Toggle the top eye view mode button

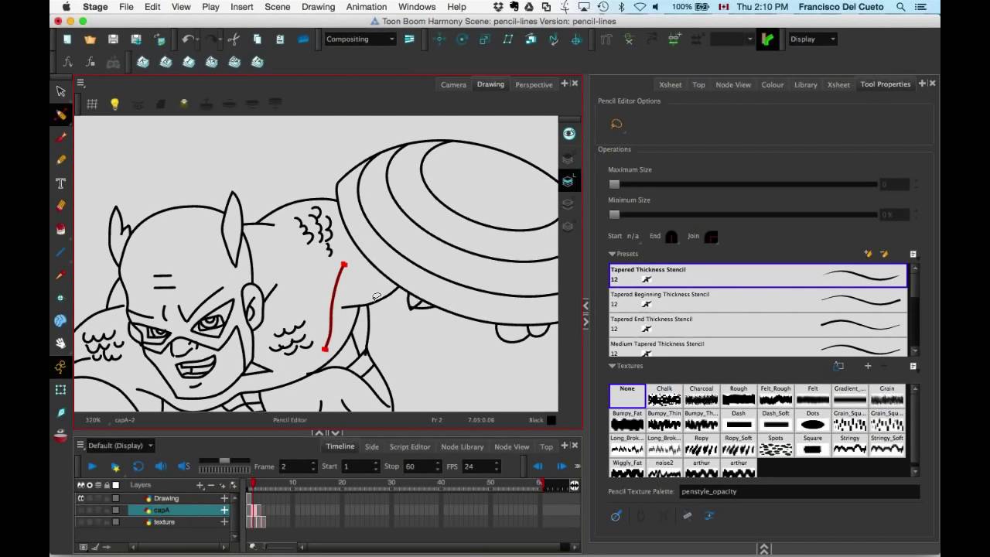pyautogui.click(x=568, y=134)
